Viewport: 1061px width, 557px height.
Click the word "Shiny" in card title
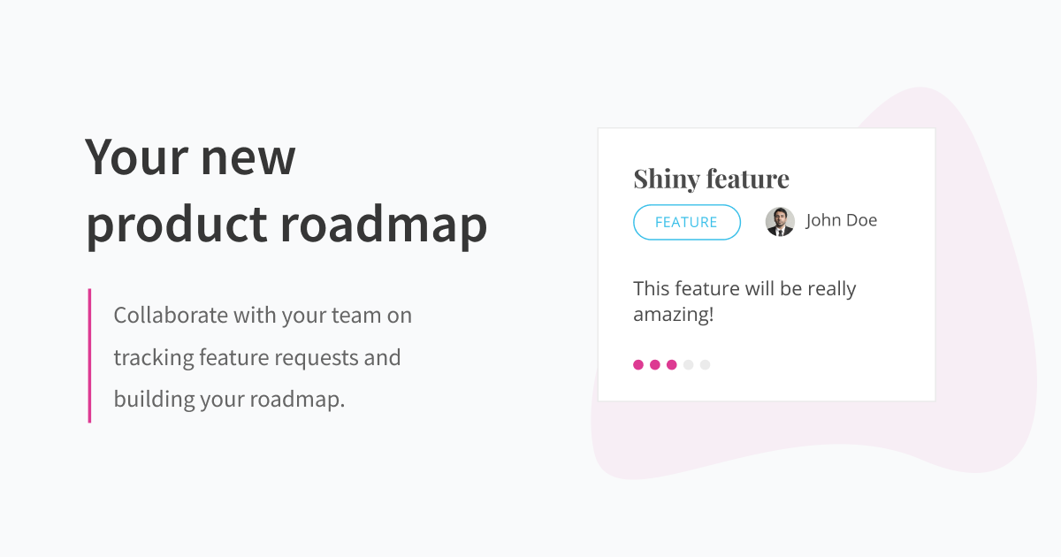click(665, 179)
